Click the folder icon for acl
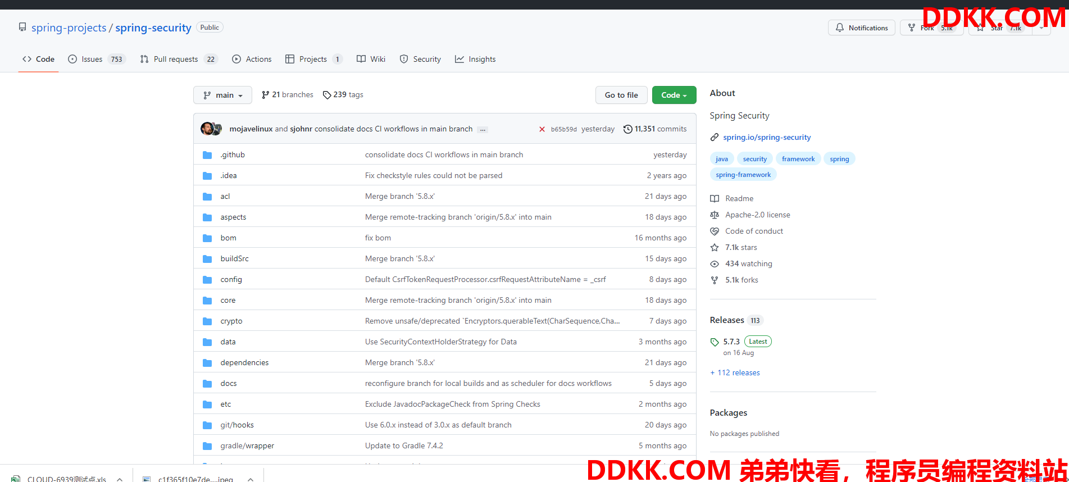The image size is (1069, 482). (x=207, y=197)
